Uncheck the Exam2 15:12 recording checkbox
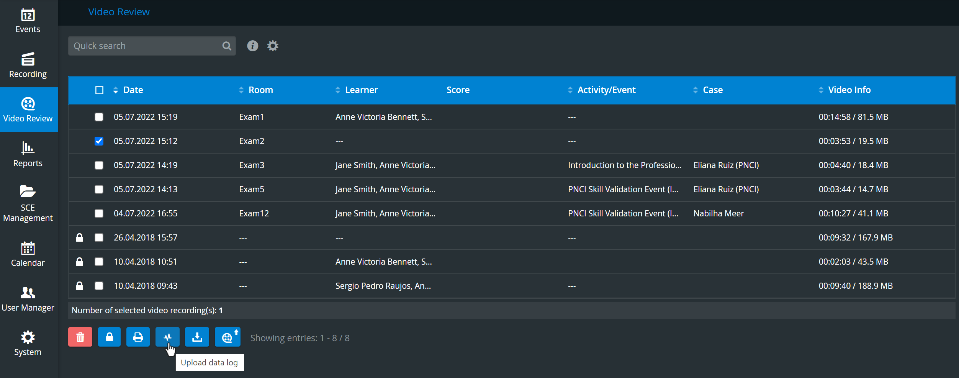 coord(99,141)
